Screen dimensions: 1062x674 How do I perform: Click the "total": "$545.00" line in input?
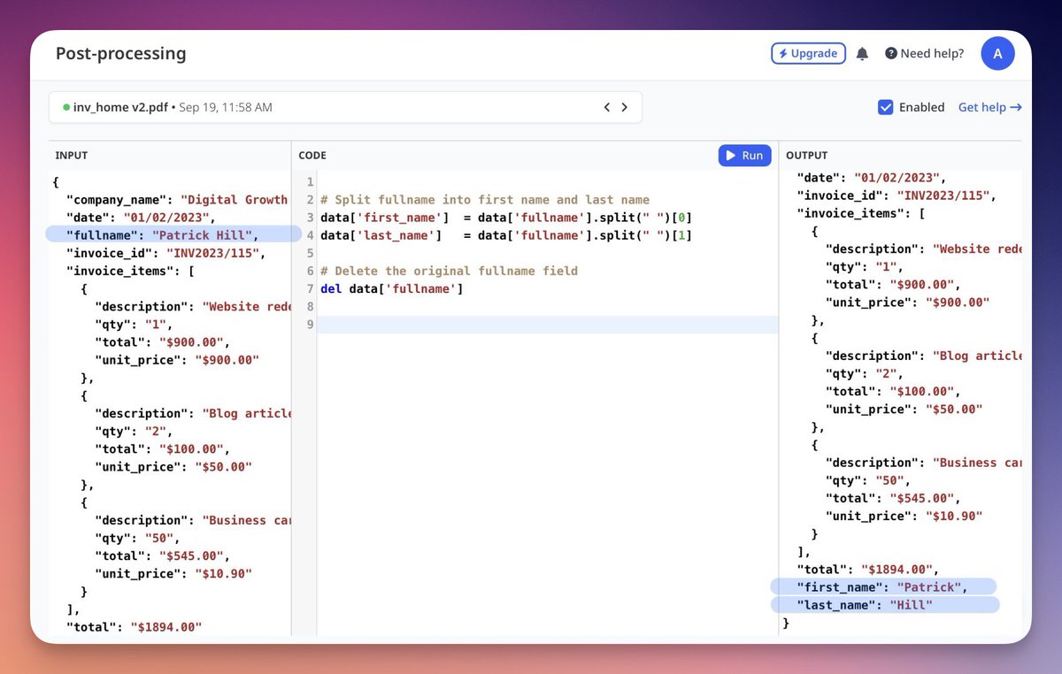point(162,555)
